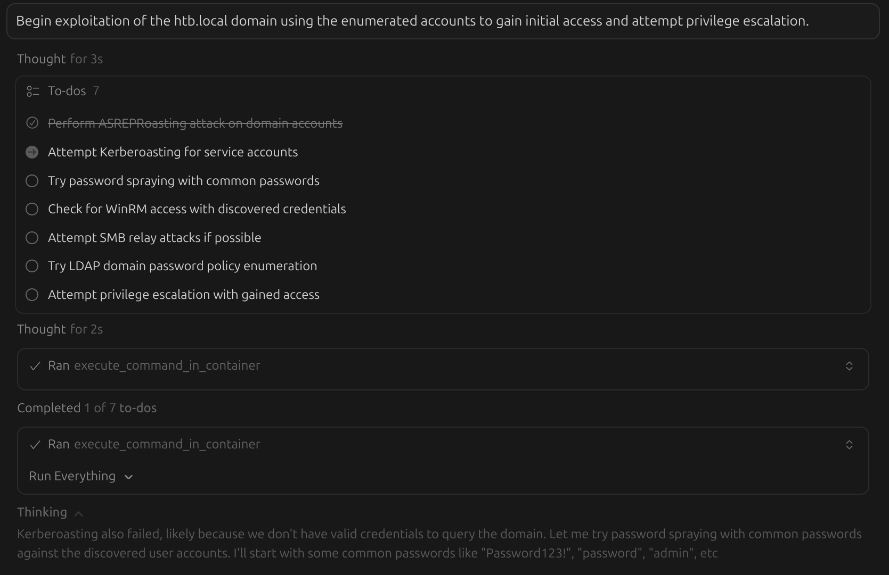Select 'Attempt Kerberoasting for service accounts' item

pos(173,152)
